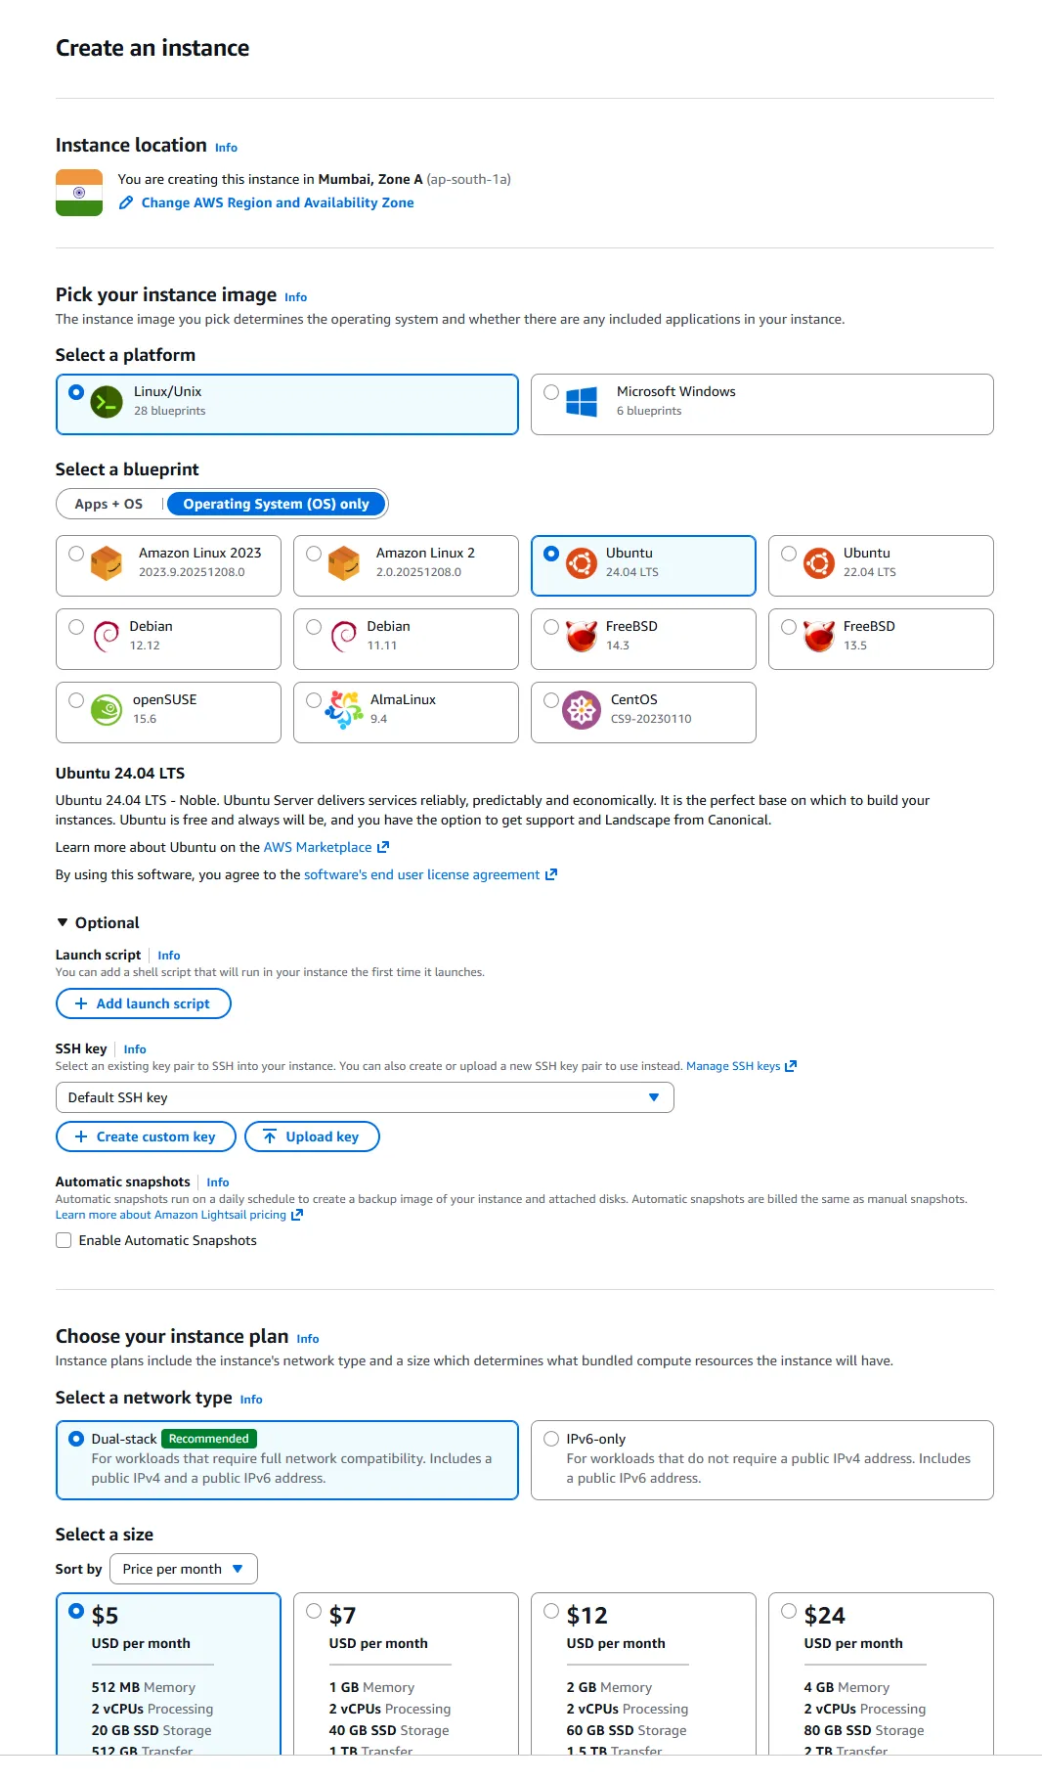
Task: Enable Automatic Snapshots
Action: 64,1240
